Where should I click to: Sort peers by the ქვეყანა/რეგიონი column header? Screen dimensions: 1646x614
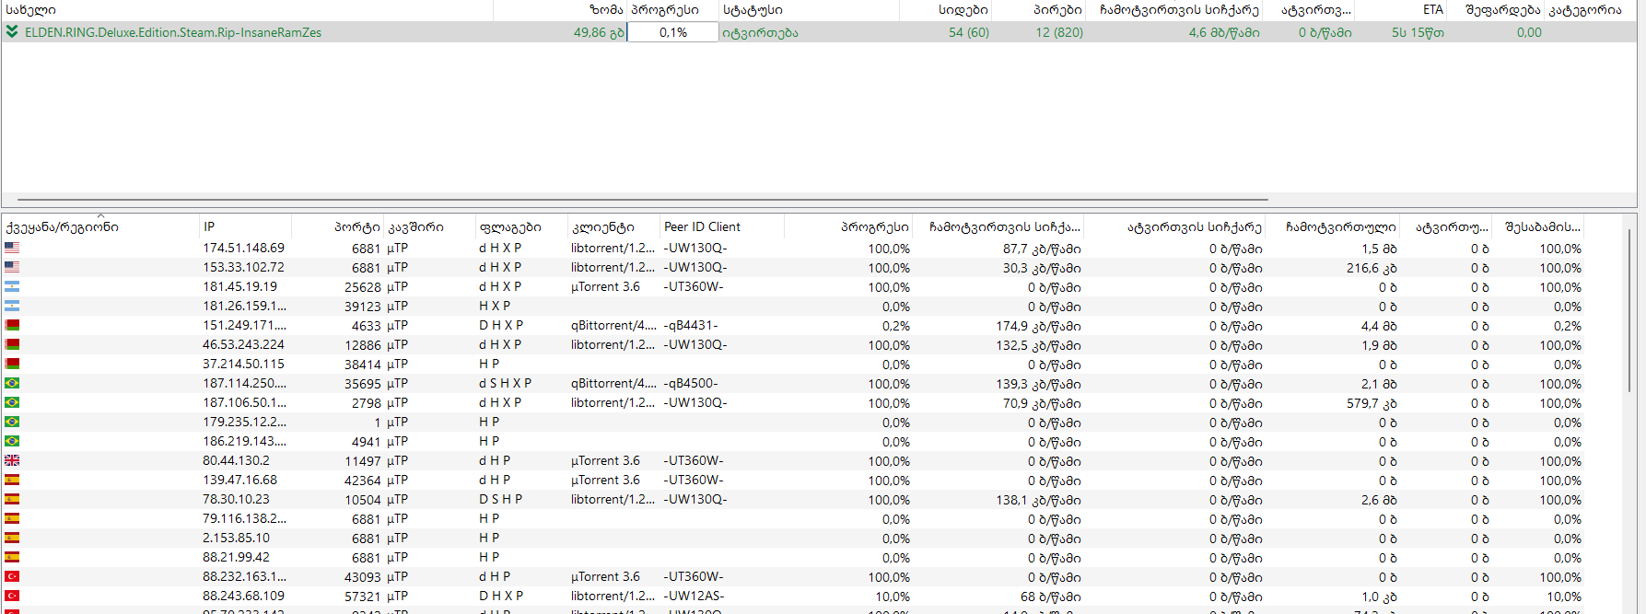pyautogui.click(x=100, y=226)
